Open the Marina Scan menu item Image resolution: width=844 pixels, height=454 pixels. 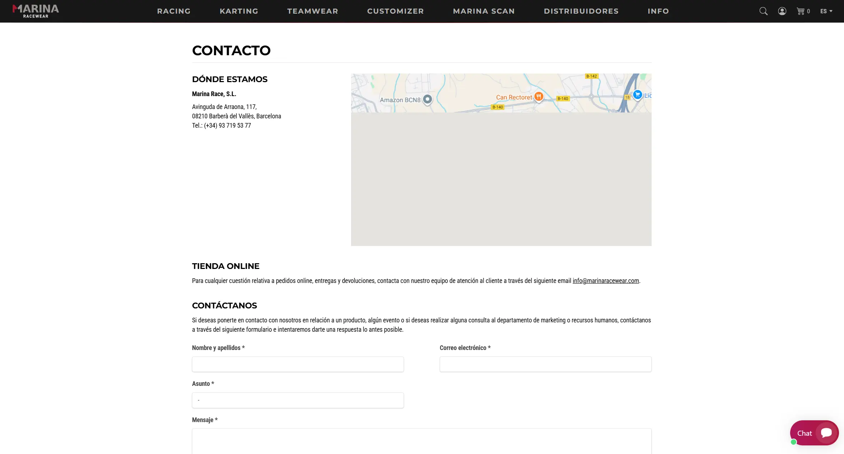tap(484, 11)
